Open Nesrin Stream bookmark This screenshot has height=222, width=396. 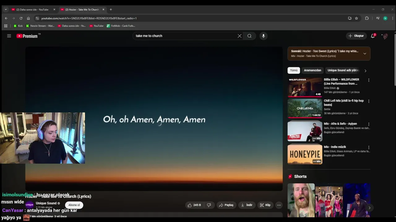coord(40,26)
